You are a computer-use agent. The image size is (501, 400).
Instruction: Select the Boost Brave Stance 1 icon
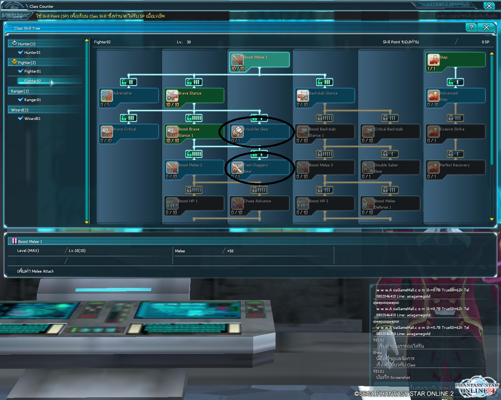(x=172, y=131)
